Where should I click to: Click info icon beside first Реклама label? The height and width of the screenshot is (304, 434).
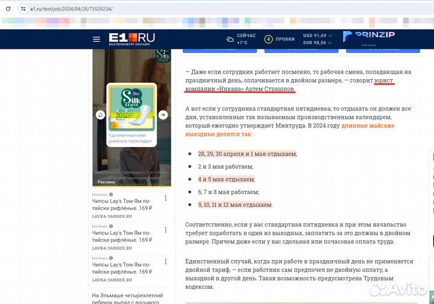[x=111, y=194]
